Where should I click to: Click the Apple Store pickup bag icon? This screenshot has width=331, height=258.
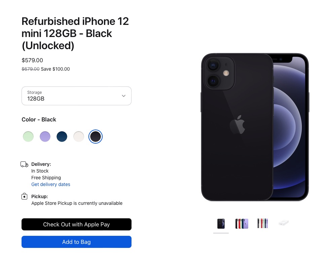[24, 196]
